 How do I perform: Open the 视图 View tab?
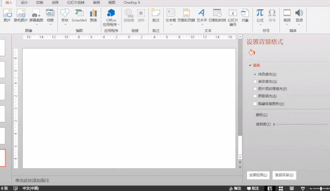click(112, 3)
